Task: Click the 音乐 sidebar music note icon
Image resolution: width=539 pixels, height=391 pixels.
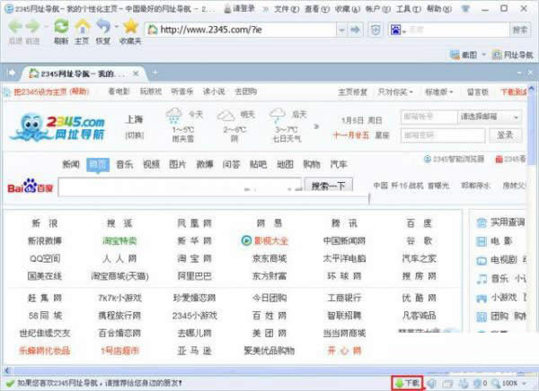Action: pos(482,279)
